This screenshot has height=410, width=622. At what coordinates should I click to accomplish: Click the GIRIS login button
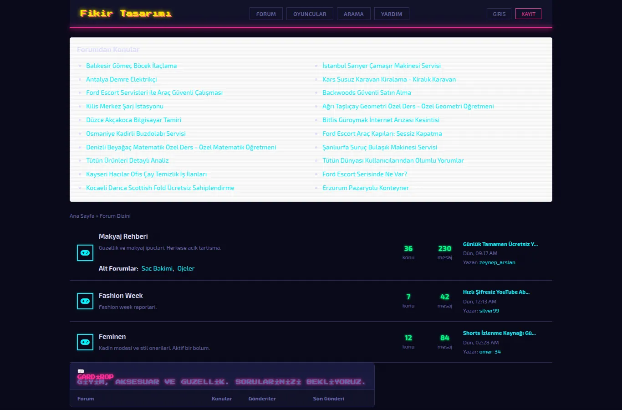tap(499, 14)
